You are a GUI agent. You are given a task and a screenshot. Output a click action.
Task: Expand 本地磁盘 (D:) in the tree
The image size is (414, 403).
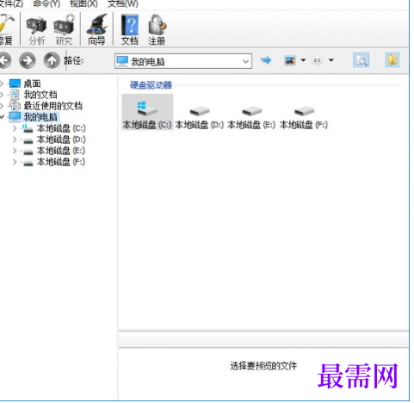(x=15, y=139)
